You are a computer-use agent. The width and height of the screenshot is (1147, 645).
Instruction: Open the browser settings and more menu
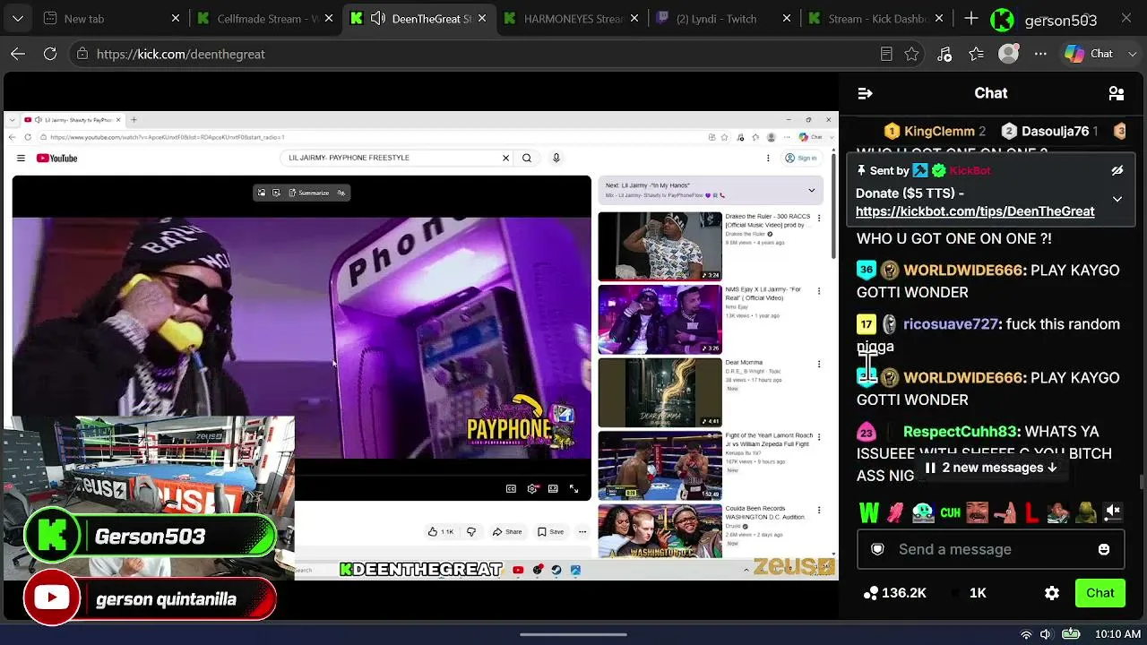click(x=1040, y=54)
